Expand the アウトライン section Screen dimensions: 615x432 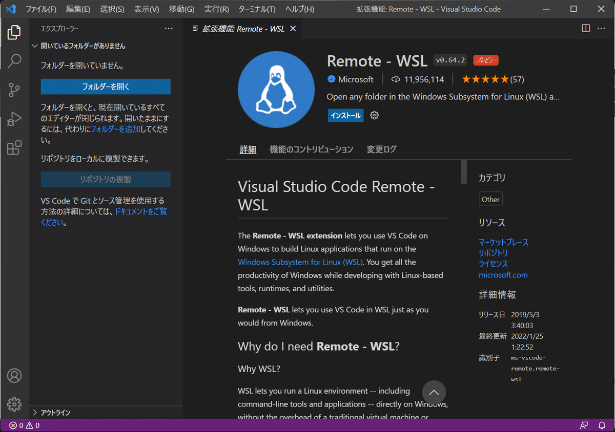point(35,413)
